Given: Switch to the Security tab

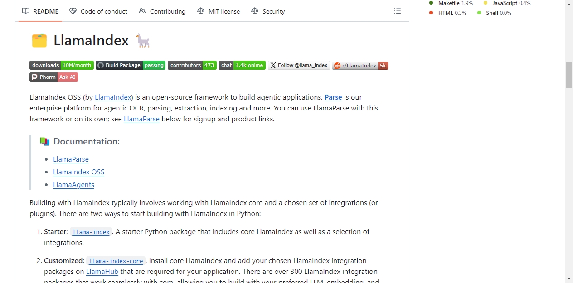Looking at the screenshot, I should tap(268, 11).
